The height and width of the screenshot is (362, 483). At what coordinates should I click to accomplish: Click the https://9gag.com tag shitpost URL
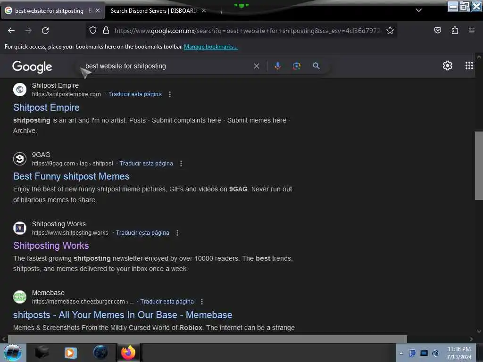point(73,164)
